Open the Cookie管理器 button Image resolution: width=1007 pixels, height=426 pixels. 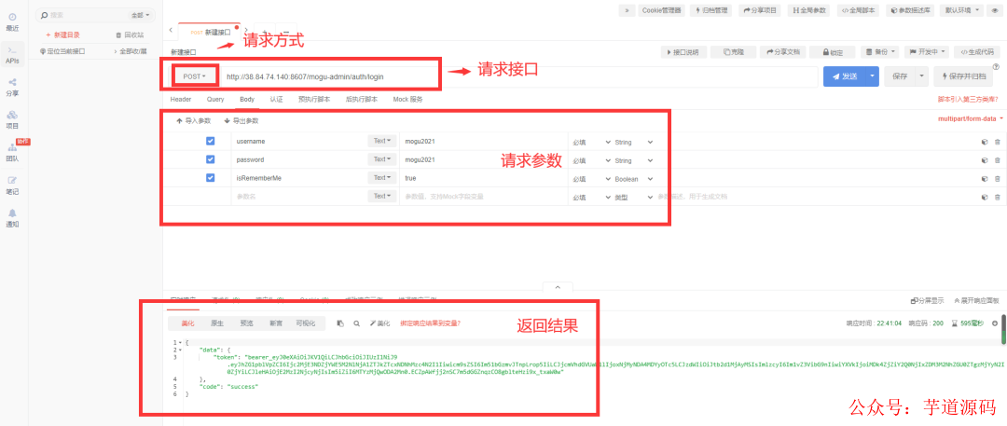(661, 10)
